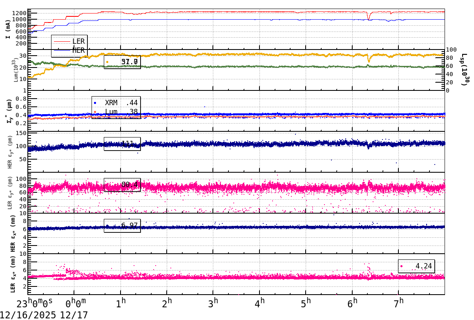This screenshot has width=474, height=320.
Task: Click the 23h0m0s time axis label
Action: 34,303
